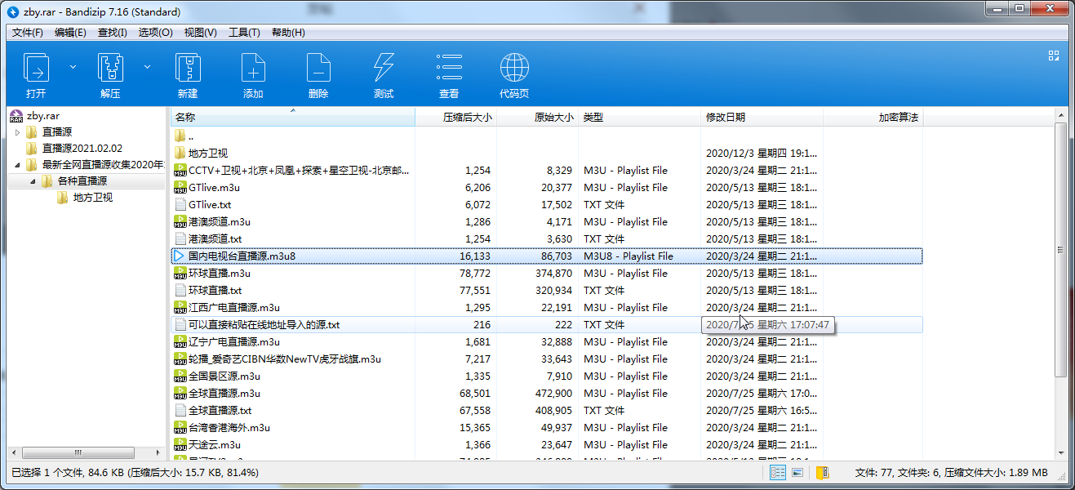Click the 代码页 (Code page) globe icon
This screenshot has width=1075, height=490.
pyautogui.click(x=514, y=68)
